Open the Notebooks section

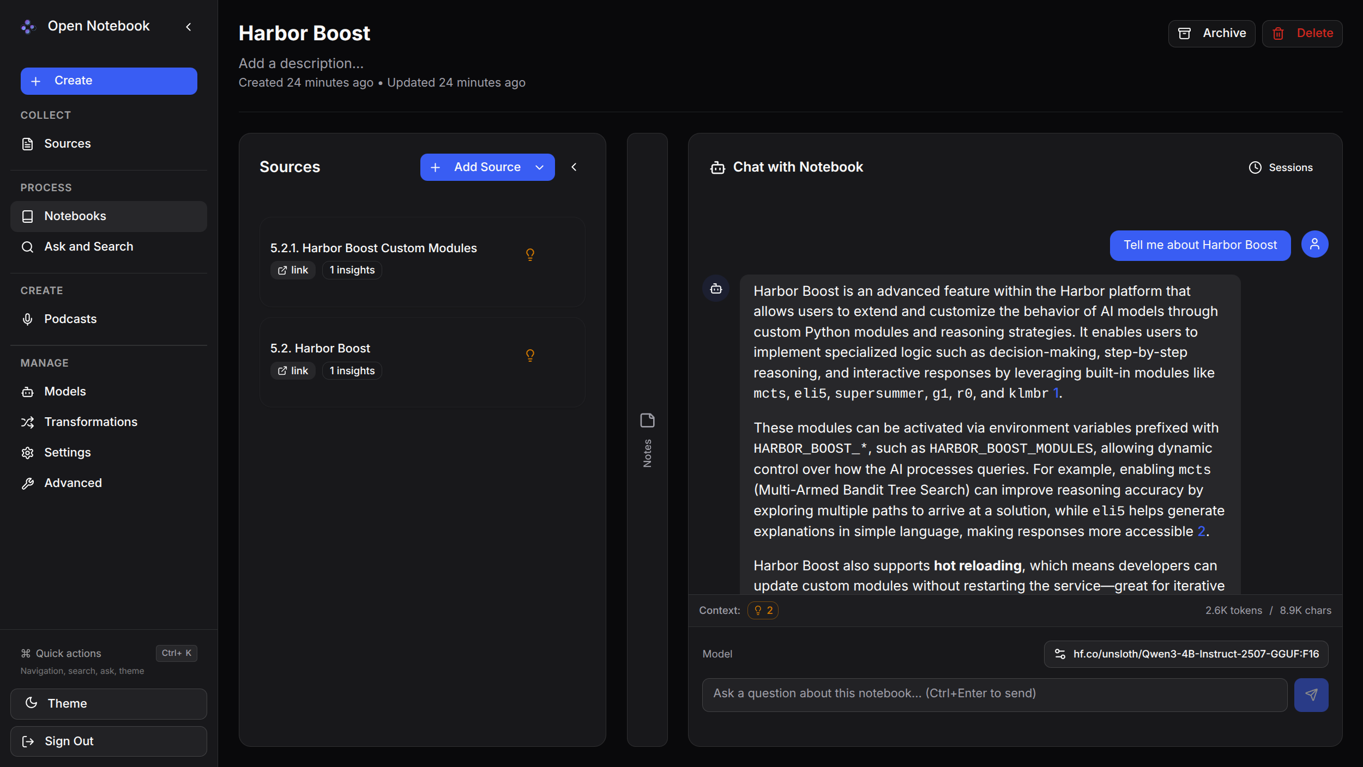[109, 216]
